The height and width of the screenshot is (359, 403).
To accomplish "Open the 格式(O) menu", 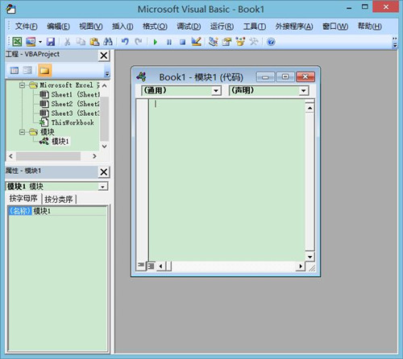I will tap(155, 27).
